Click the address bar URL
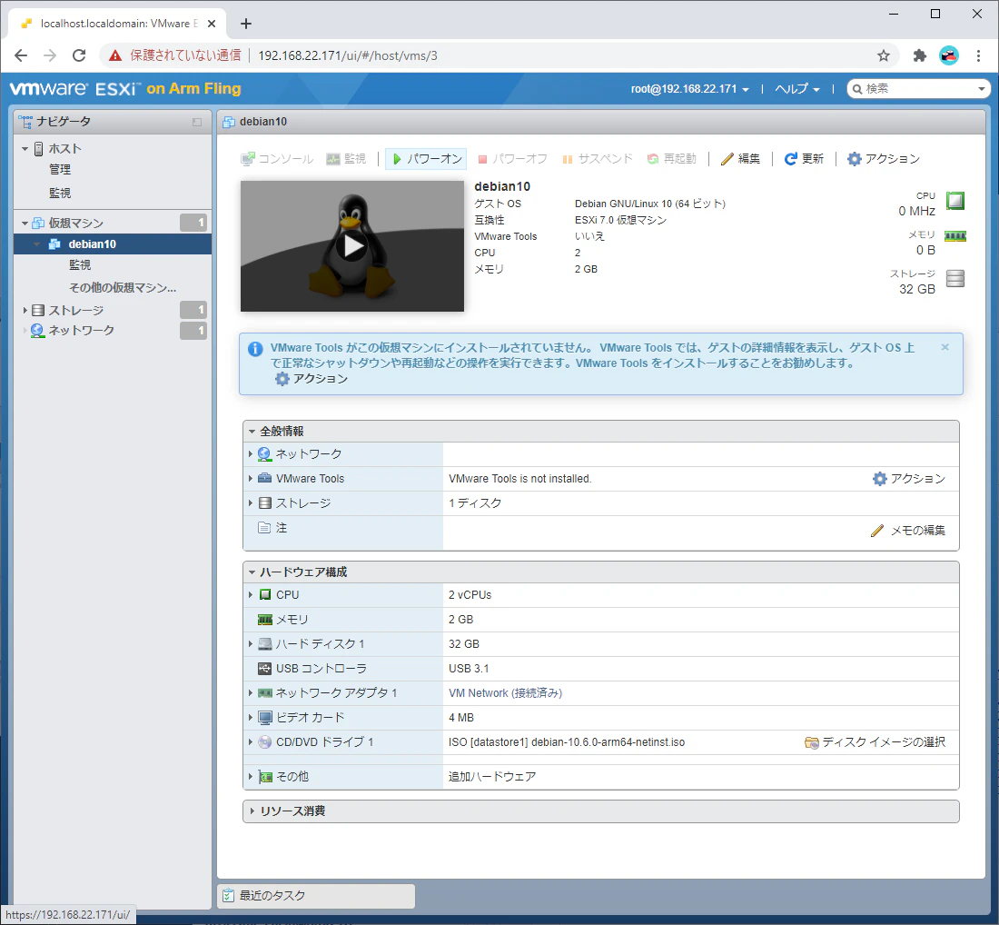Screen dimensions: 999x925 [x=348, y=55]
